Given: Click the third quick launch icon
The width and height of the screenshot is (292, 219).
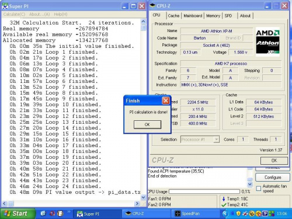Looking at the screenshot, I should point(60,214).
